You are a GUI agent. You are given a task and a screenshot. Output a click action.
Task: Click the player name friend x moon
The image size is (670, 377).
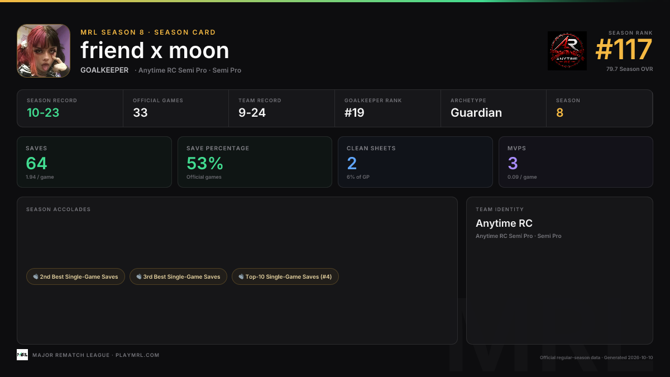click(x=155, y=50)
